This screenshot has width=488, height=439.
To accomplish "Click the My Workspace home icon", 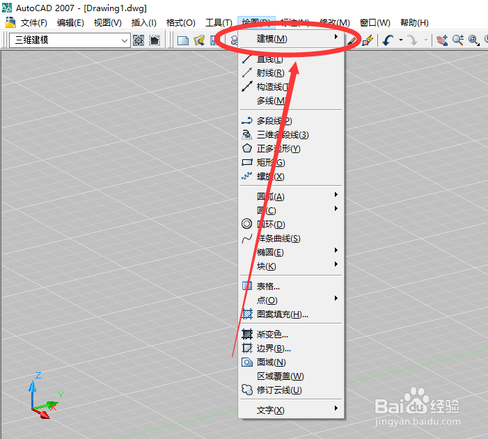I will point(155,40).
